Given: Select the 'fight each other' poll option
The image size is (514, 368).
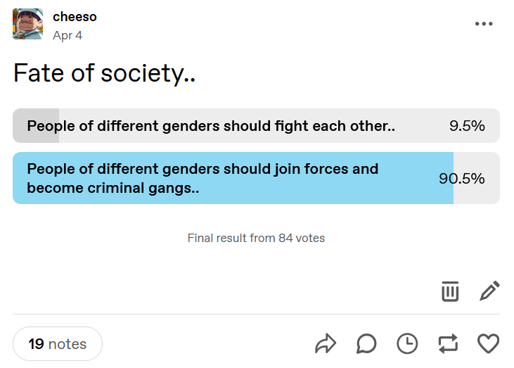Looking at the screenshot, I should click(x=257, y=126).
